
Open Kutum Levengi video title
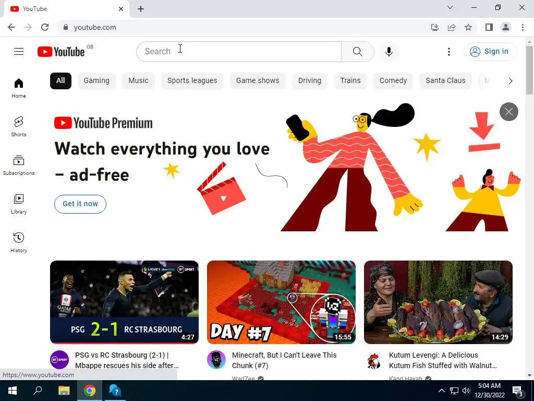click(443, 360)
